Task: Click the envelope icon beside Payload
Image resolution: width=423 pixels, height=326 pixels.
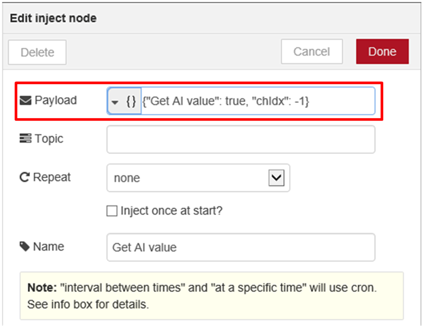Action: 25,100
